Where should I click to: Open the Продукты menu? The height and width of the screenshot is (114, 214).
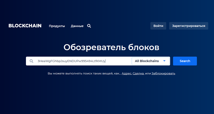pyautogui.click(x=57, y=26)
